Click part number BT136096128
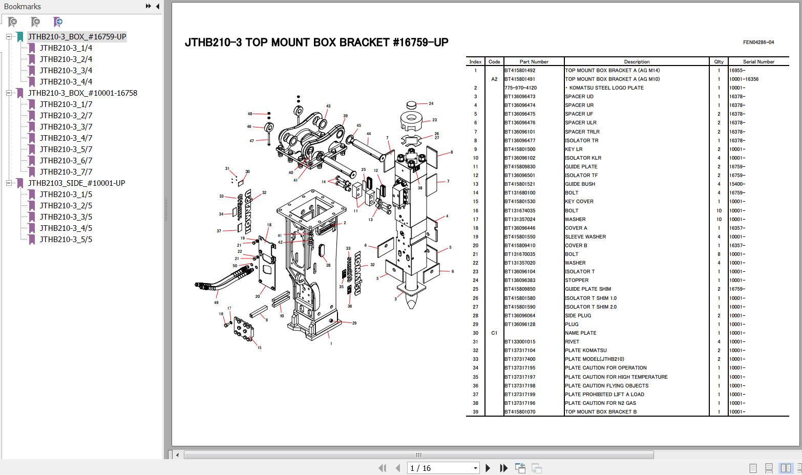 (520, 325)
